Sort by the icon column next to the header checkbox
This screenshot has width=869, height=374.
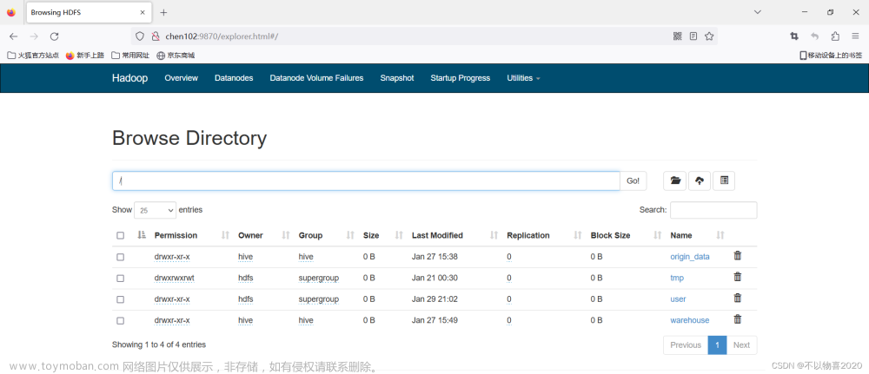click(141, 235)
